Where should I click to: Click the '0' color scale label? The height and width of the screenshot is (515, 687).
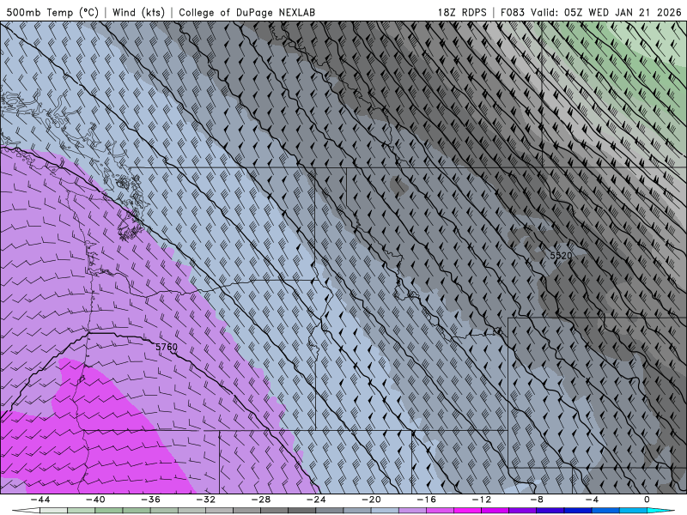[647, 500]
